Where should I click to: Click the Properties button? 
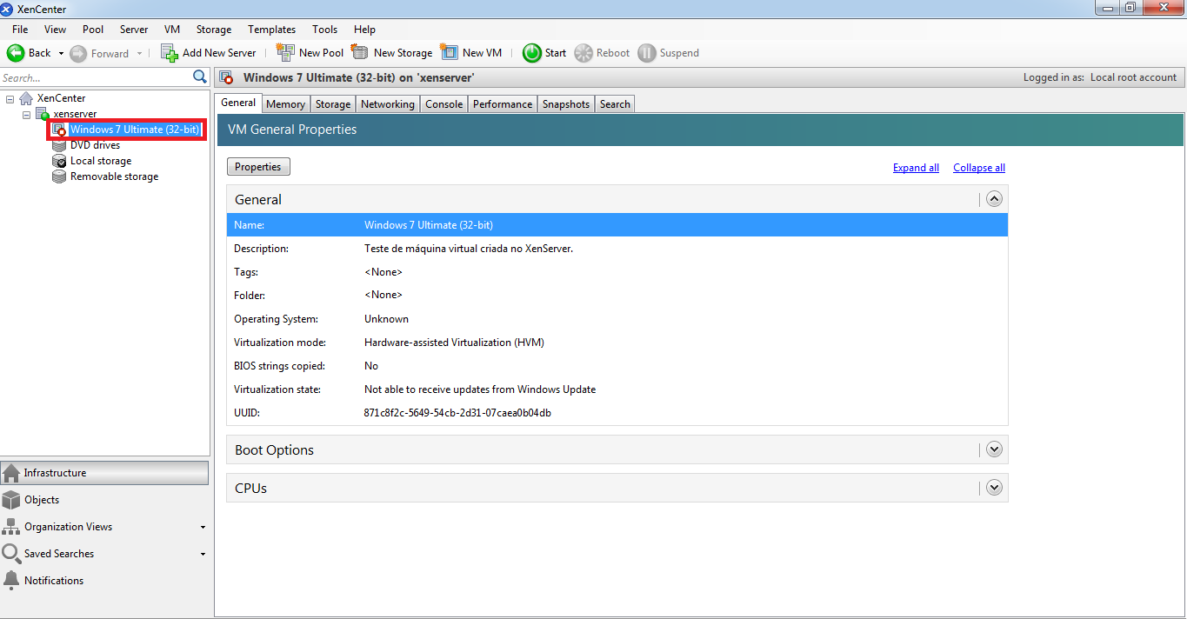click(258, 167)
